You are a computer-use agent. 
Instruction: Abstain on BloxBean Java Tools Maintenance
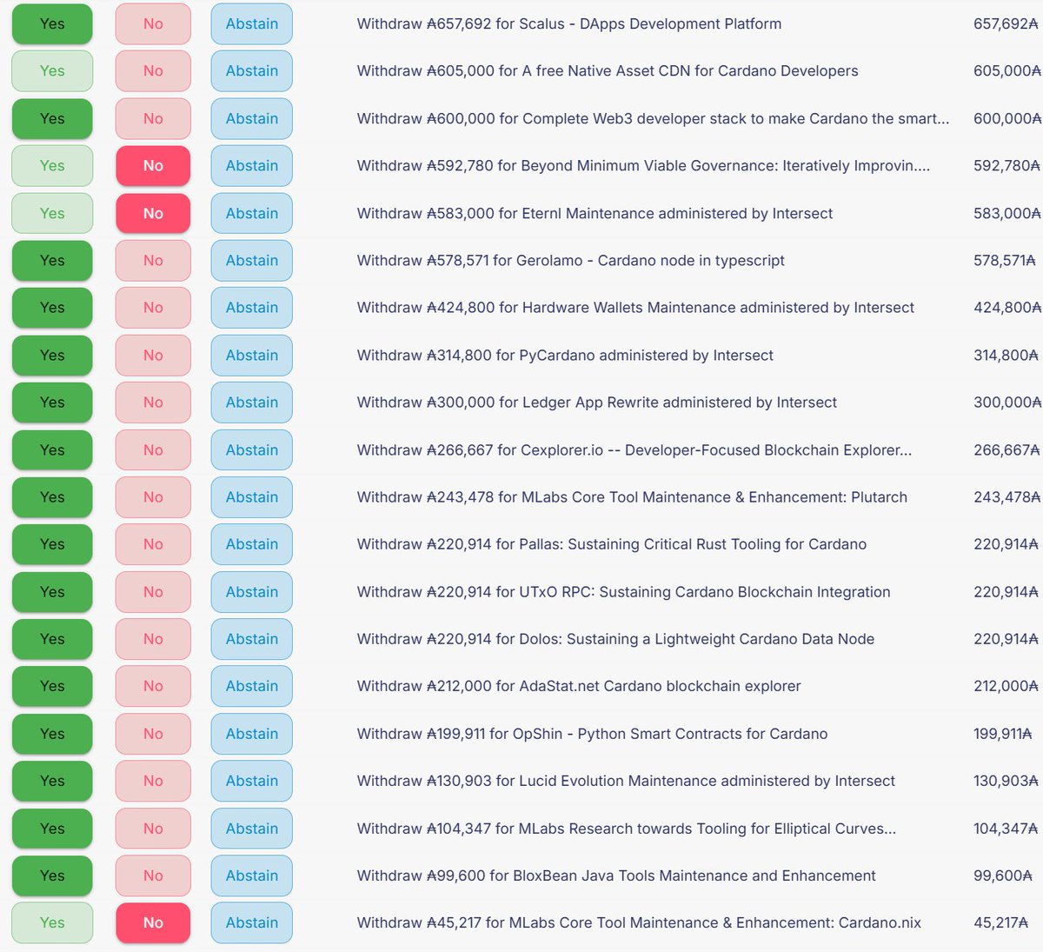pyautogui.click(x=252, y=876)
